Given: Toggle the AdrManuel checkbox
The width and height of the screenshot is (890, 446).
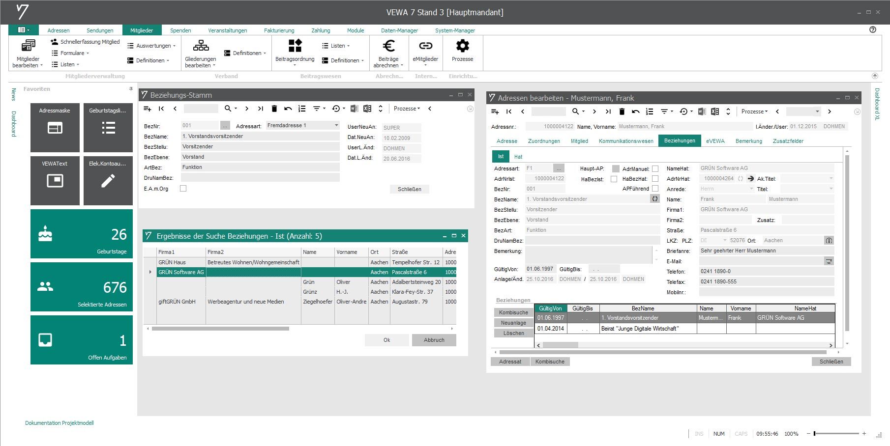Looking at the screenshot, I should click(655, 168).
